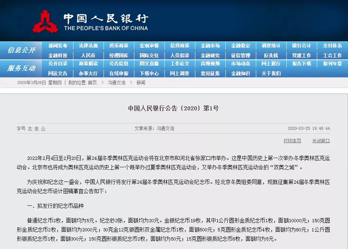This screenshot has width=348, height=249.
Task: Set font size to 中
Action: (37, 129)
